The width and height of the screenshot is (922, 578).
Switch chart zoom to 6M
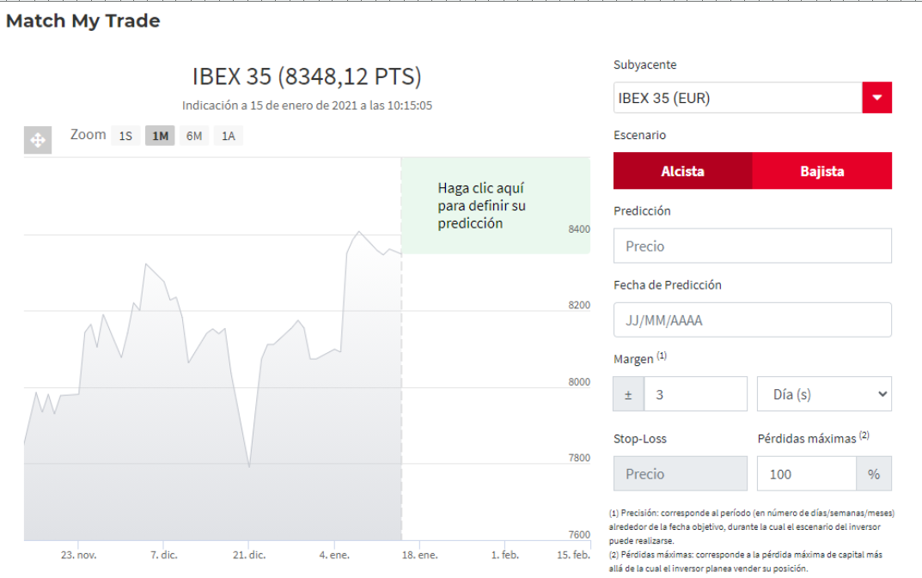(194, 136)
